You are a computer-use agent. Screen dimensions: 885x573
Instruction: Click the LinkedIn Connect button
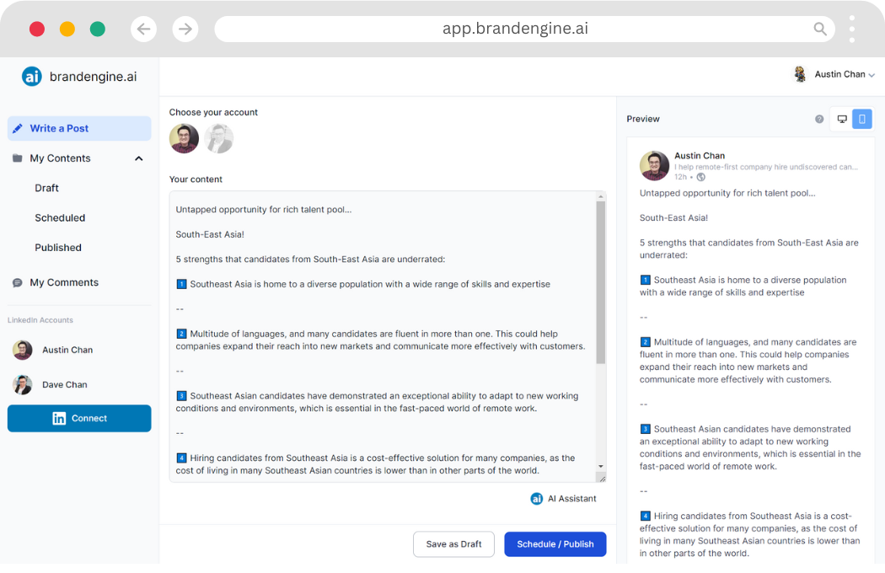coord(79,419)
